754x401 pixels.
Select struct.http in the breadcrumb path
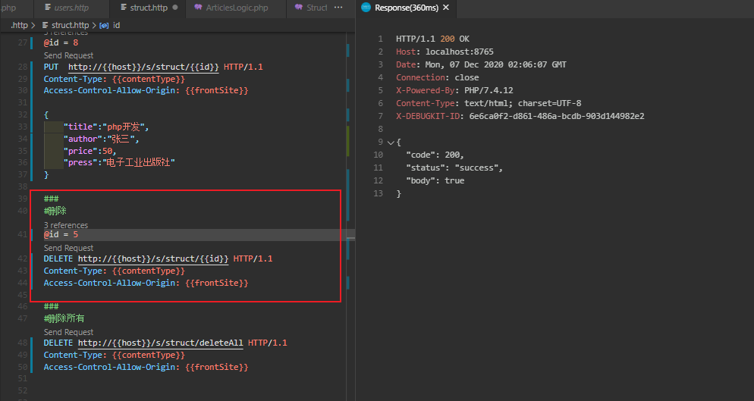pos(70,25)
